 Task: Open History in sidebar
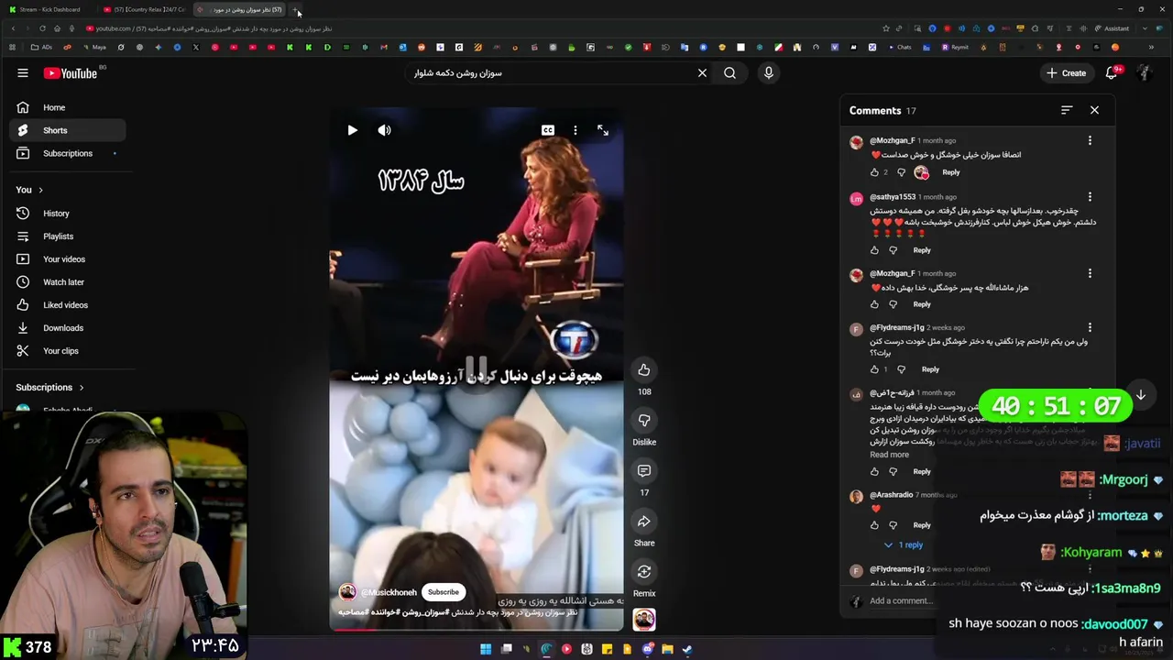coord(67,214)
